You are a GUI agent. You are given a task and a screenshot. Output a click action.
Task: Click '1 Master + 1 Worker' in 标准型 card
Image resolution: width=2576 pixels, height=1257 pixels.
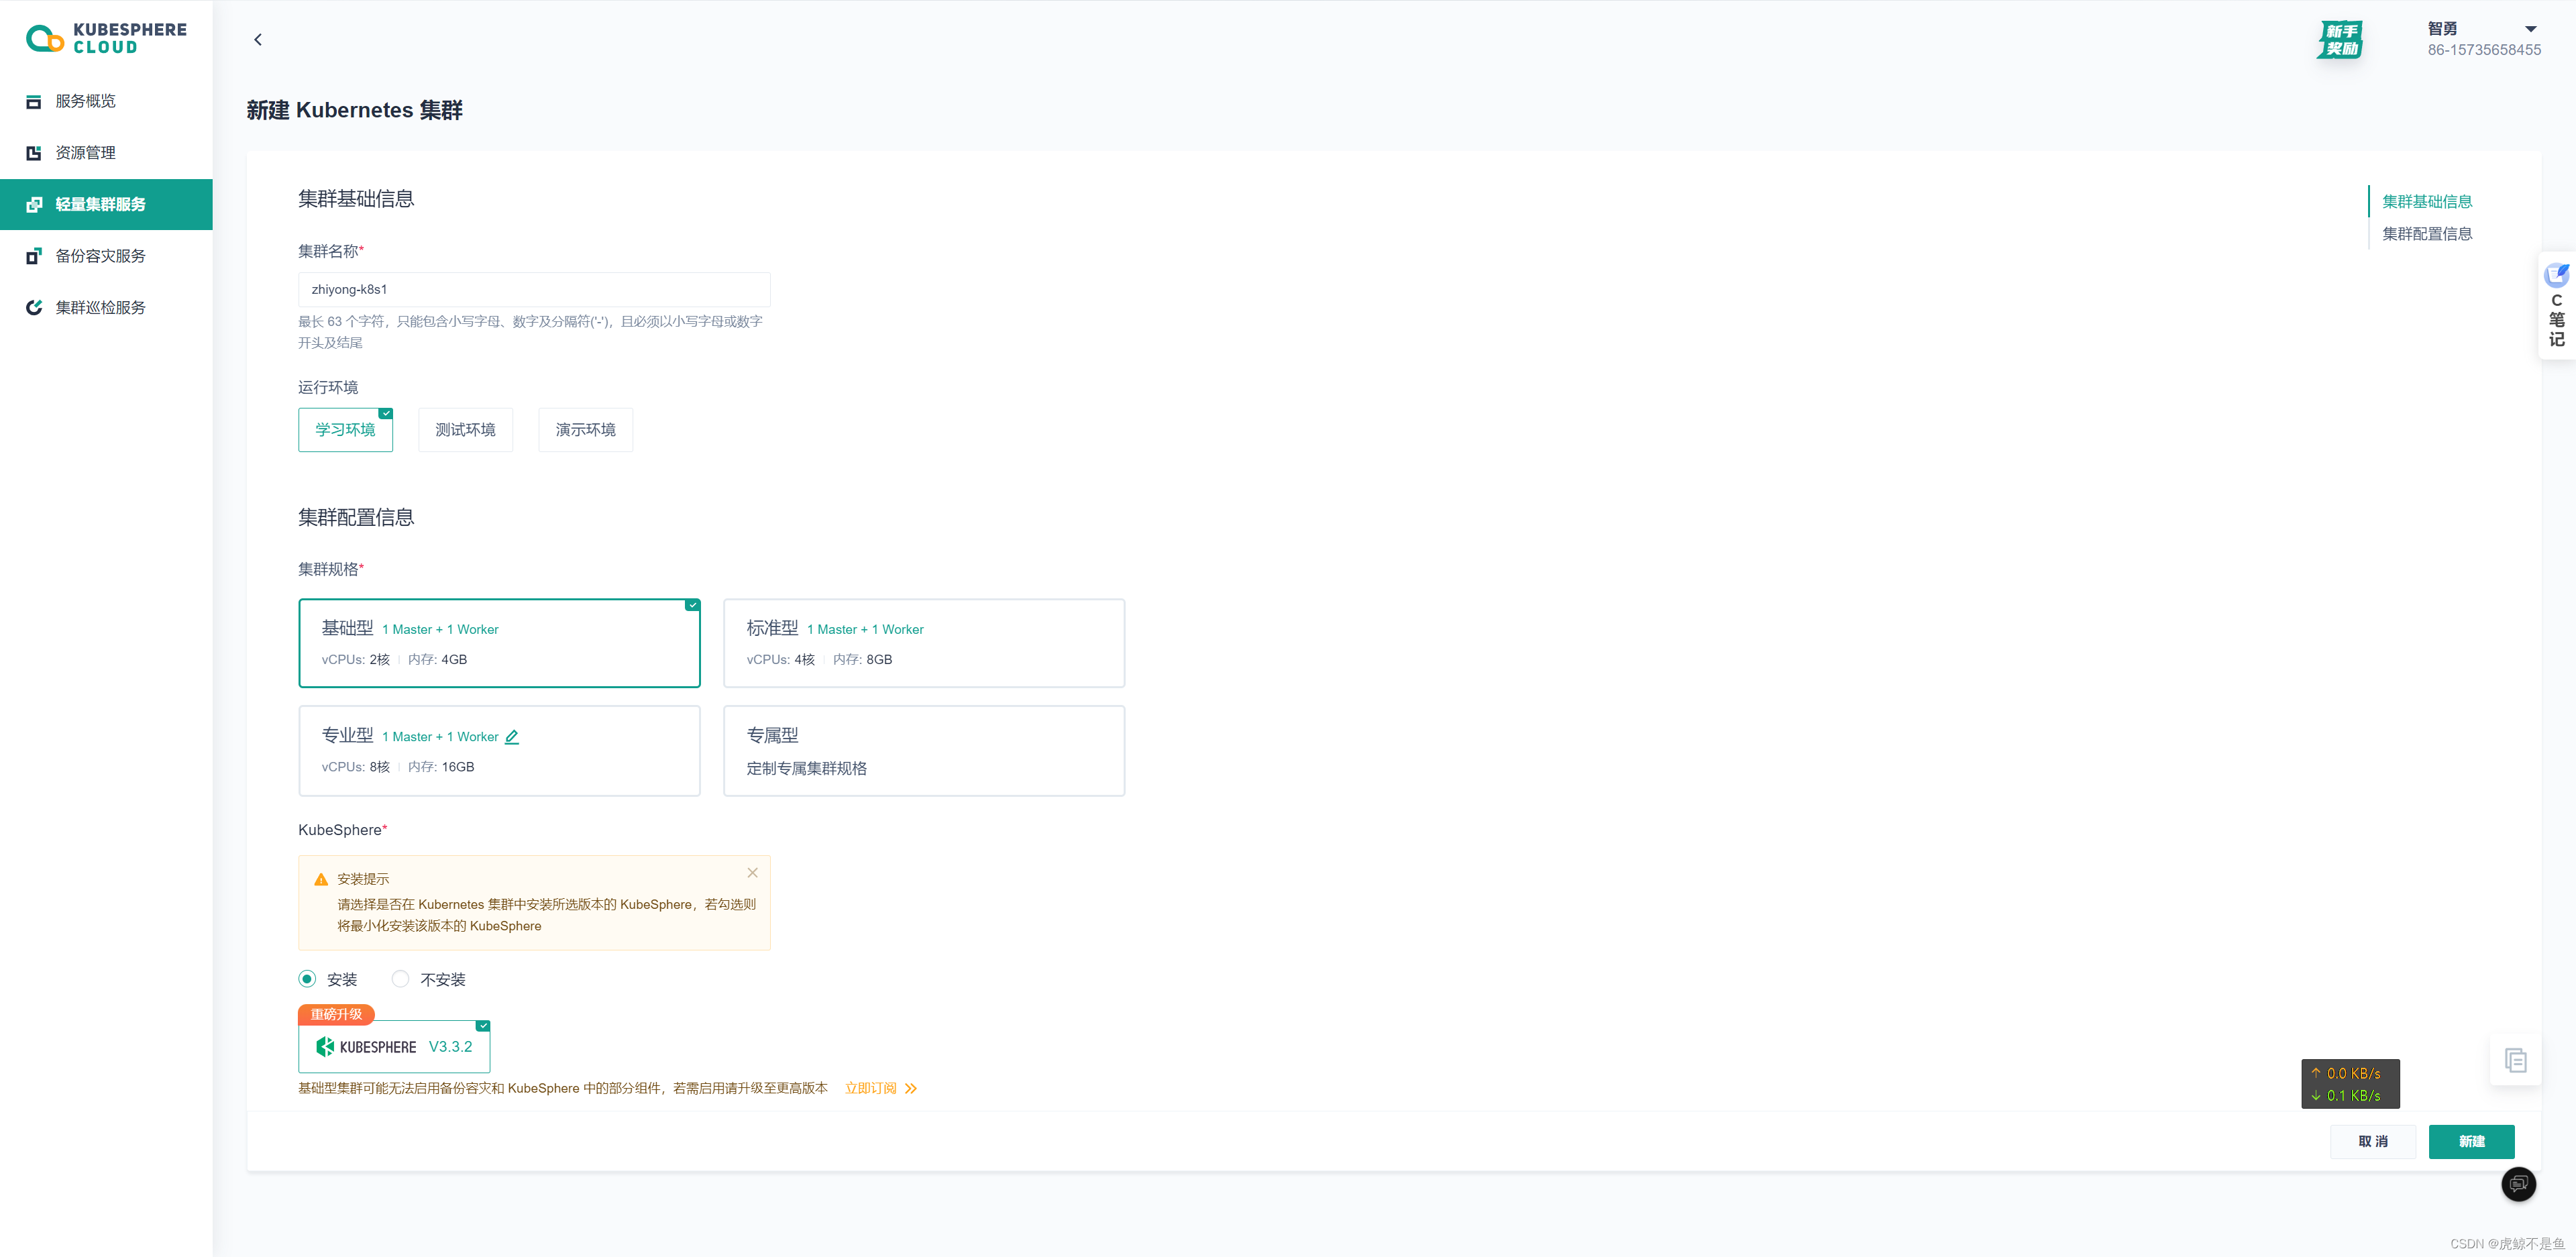point(865,629)
